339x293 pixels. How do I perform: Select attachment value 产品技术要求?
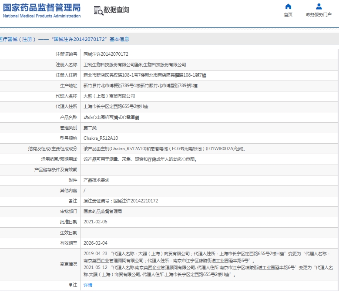pyautogui.click(x=97, y=180)
